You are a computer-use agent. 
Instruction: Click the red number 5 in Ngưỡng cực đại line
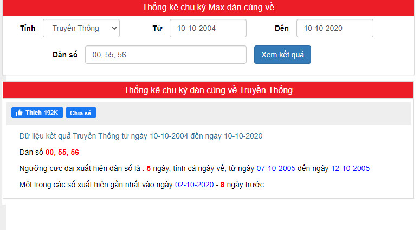148,168
